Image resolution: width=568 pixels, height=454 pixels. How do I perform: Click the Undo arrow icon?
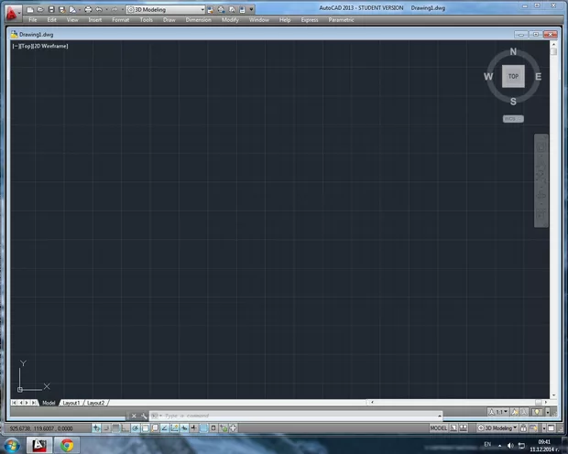tap(98, 9)
